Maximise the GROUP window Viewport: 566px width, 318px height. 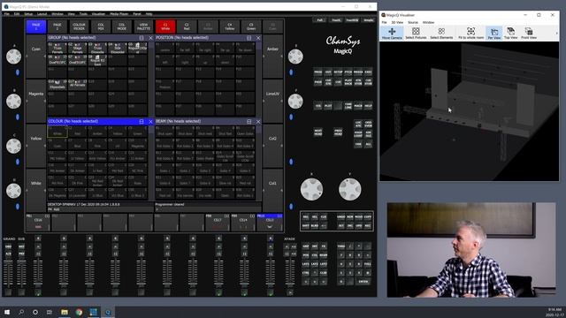[141, 38]
